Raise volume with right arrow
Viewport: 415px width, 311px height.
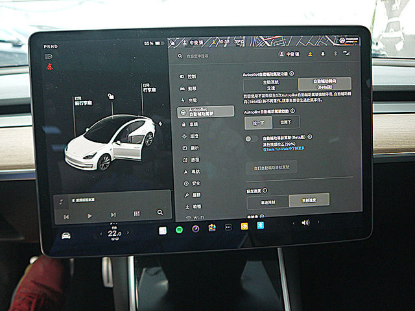[318, 222]
